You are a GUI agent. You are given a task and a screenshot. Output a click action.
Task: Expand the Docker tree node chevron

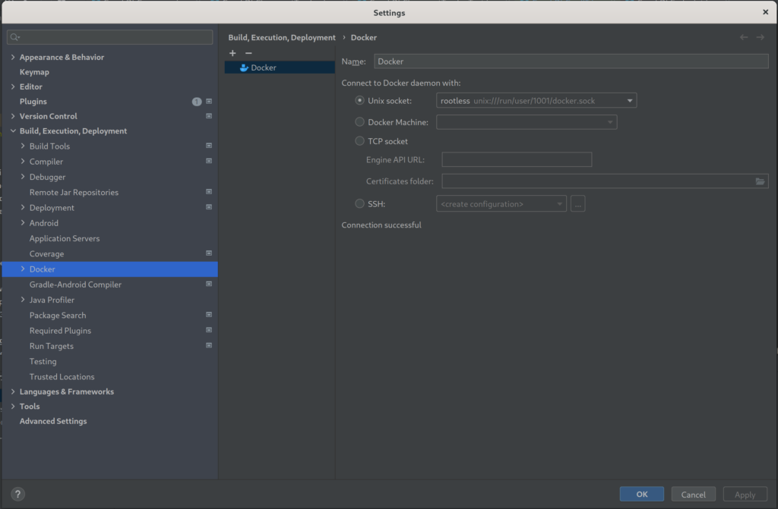(23, 269)
